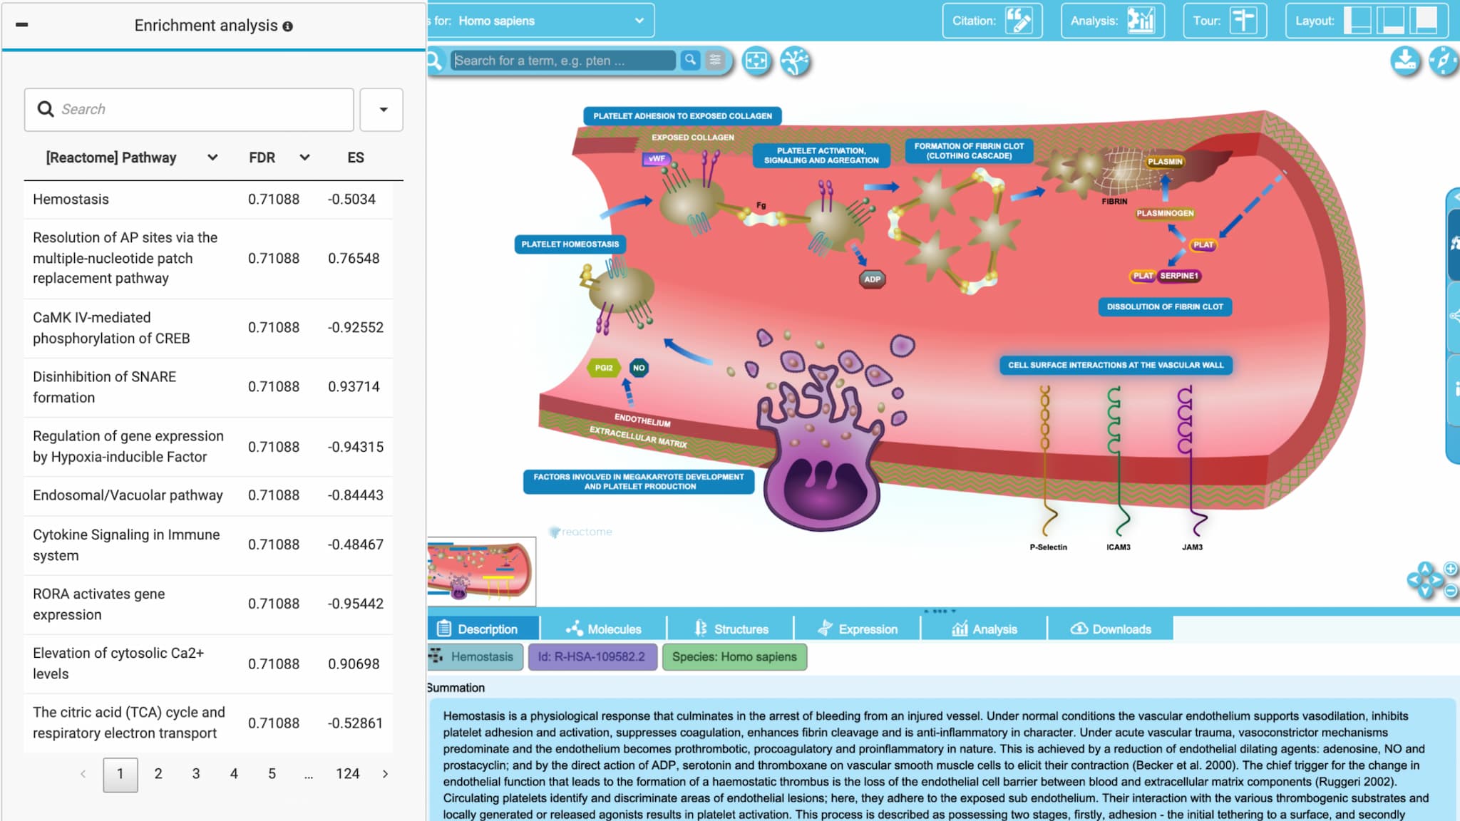Go to page 124 of results

pyautogui.click(x=347, y=774)
